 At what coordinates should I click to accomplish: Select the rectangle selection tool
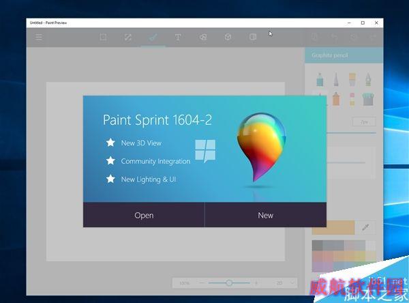(104, 37)
